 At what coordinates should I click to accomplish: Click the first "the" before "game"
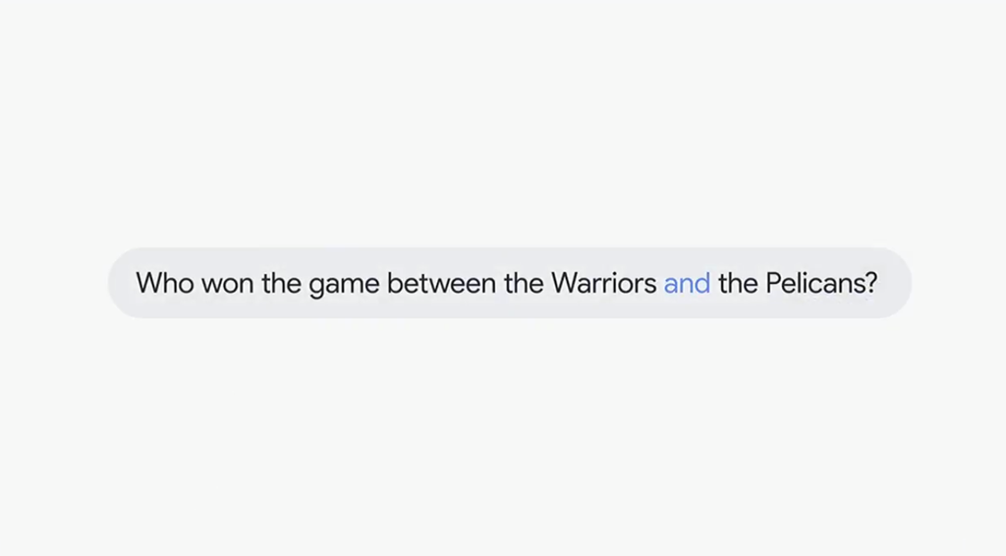[282, 284]
